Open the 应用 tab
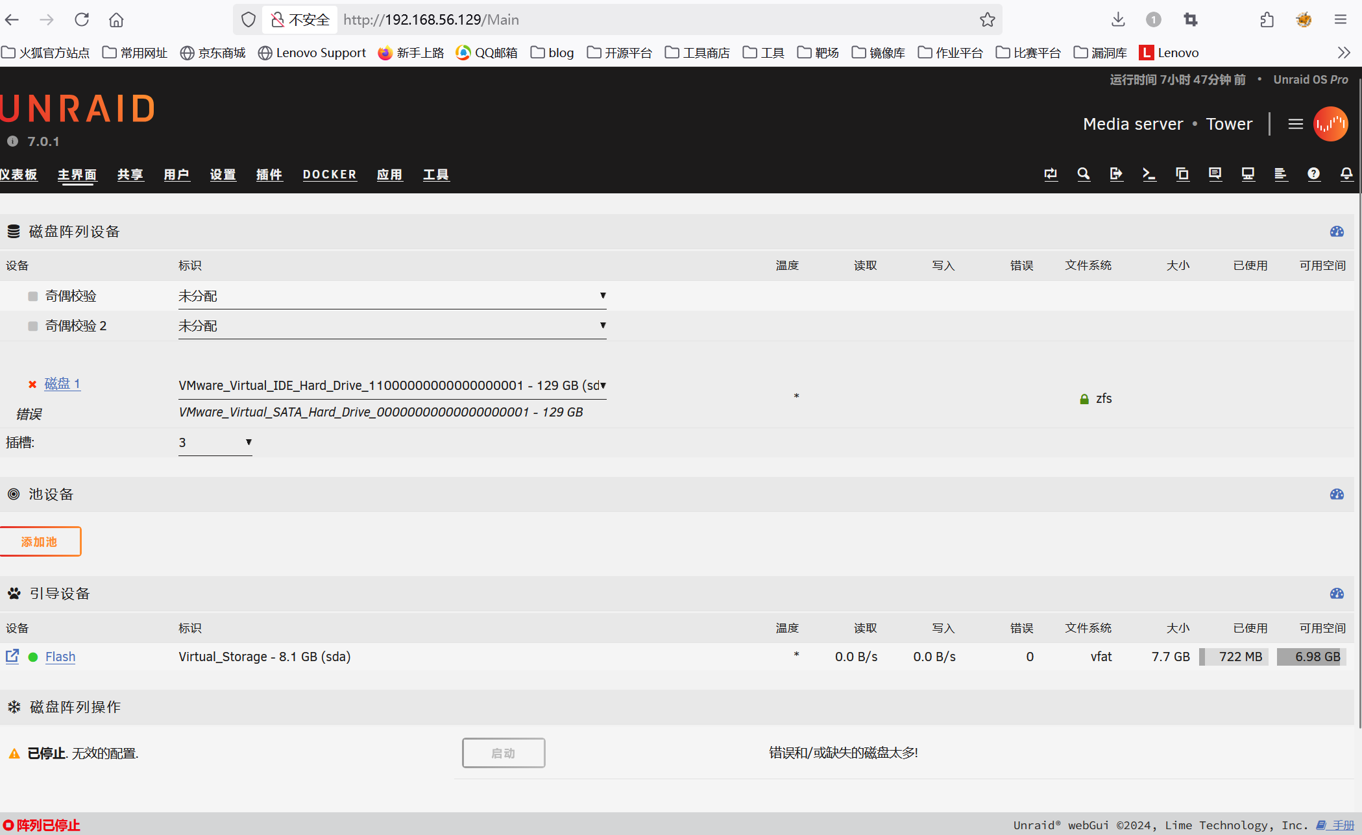 [x=389, y=175]
